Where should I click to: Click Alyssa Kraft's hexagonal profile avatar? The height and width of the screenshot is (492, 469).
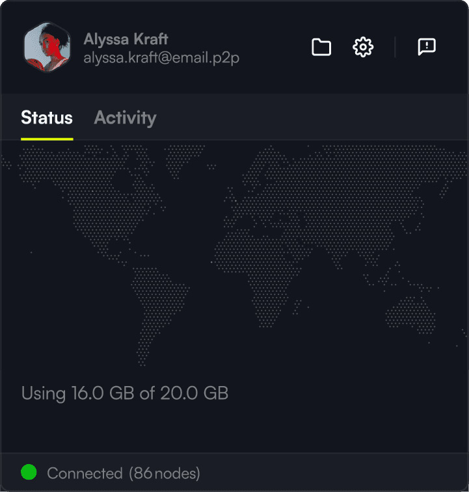[x=47, y=47]
